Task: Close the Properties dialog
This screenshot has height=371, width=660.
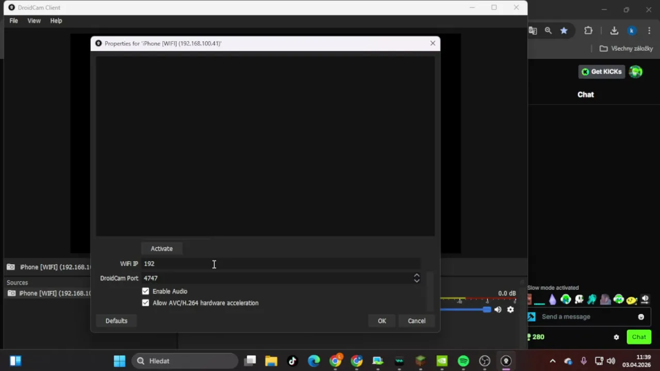Action: 433,43
